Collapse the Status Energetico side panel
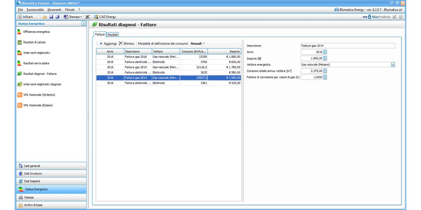The width and height of the screenshot is (421, 210). [83, 23]
